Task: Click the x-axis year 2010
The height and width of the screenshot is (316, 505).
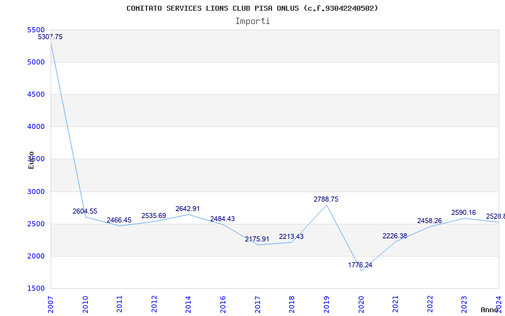Action: click(85, 304)
